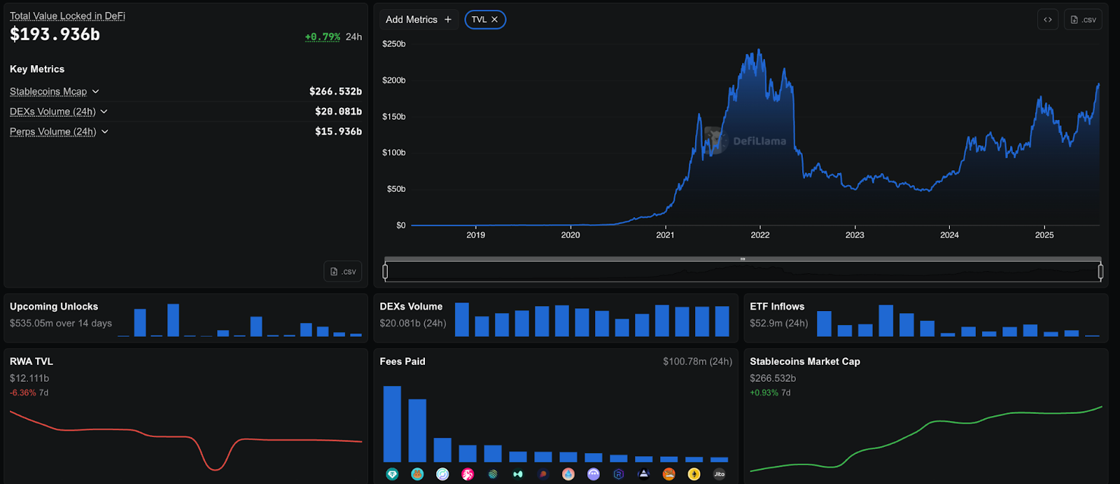Open the Stablecoins Market Cap card
The image size is (1120, 484).
(804, 361)
